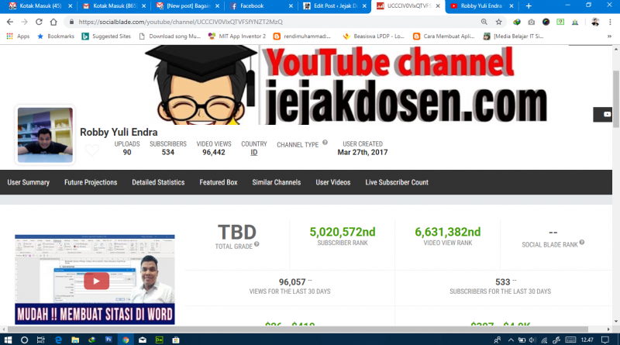The height and width of the screenshot is (345, 620).
Task: Open the Beasiswa LPDP bookmark
Action: (374, 36)
